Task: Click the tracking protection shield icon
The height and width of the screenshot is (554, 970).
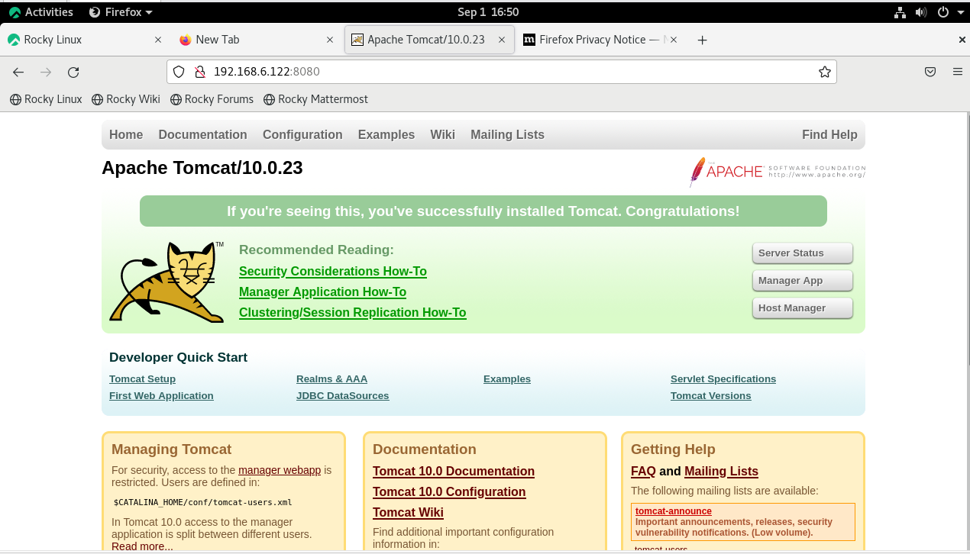Action: [x=179, y=72]
